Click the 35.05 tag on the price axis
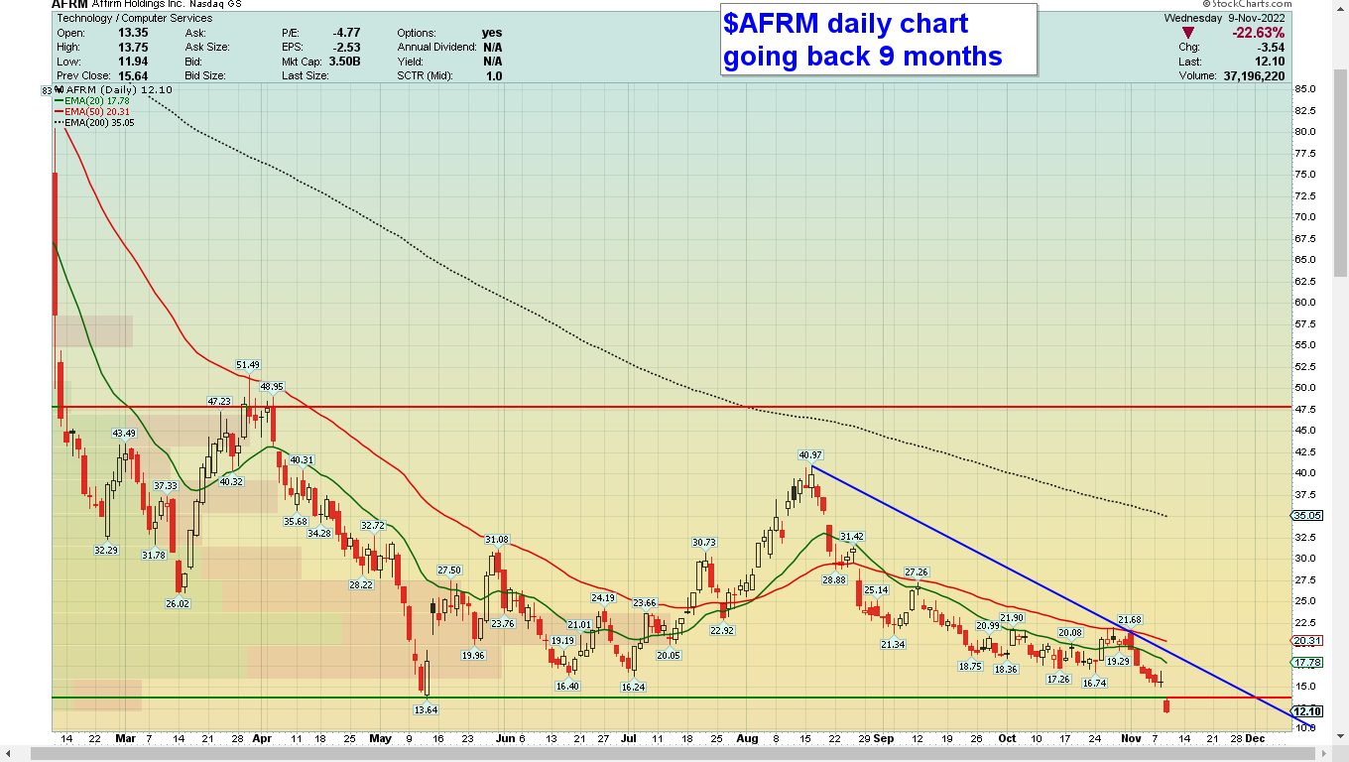 1307,515
